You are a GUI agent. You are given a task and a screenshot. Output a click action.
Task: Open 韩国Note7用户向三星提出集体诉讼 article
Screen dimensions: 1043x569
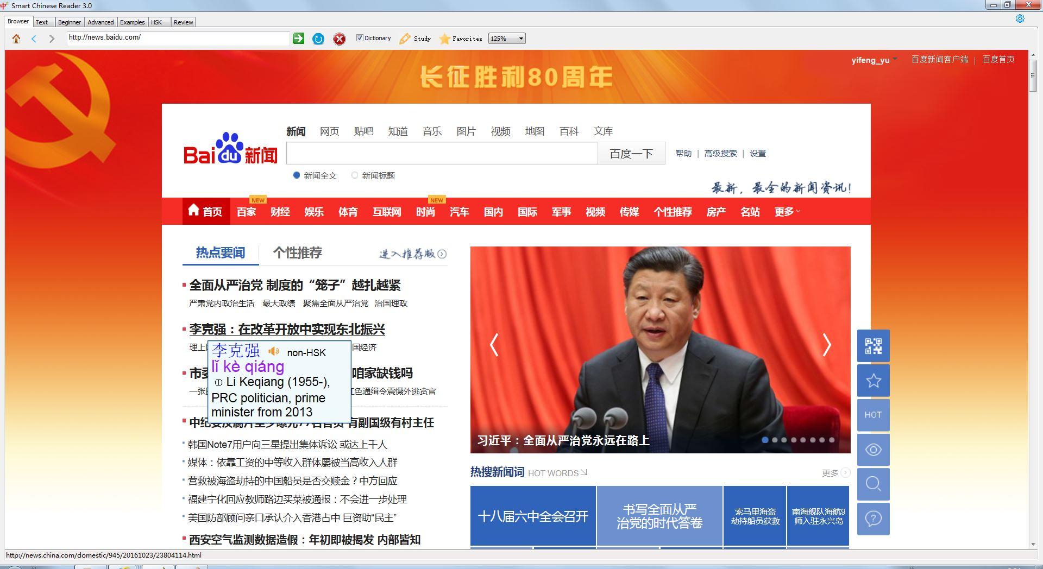[287, 445]
